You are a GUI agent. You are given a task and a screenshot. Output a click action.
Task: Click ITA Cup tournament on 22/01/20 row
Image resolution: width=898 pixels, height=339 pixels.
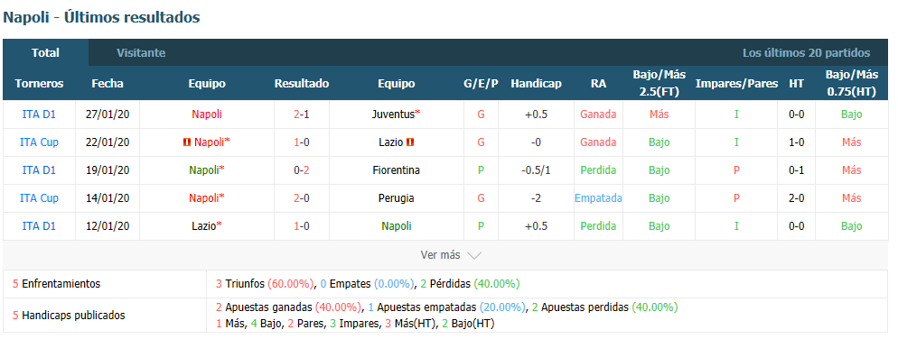click(39, 142)
